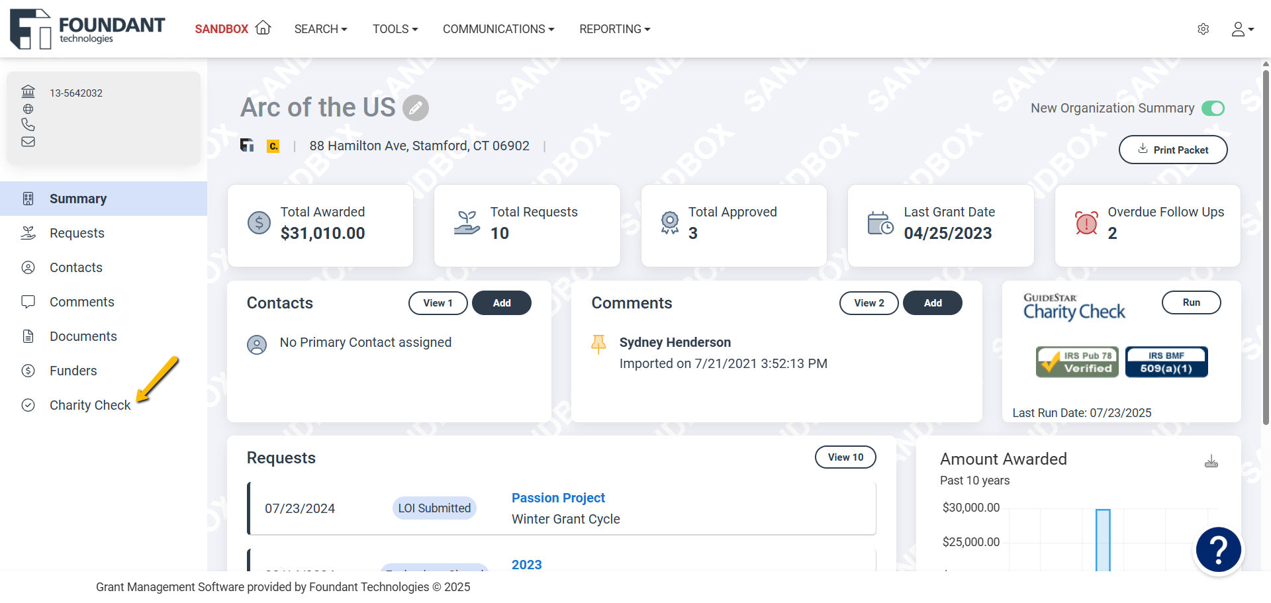Viewport: 1271px width, 603px height.
Task: Click the GuideStar Charity Check logo
Action: click(1074, 307)
